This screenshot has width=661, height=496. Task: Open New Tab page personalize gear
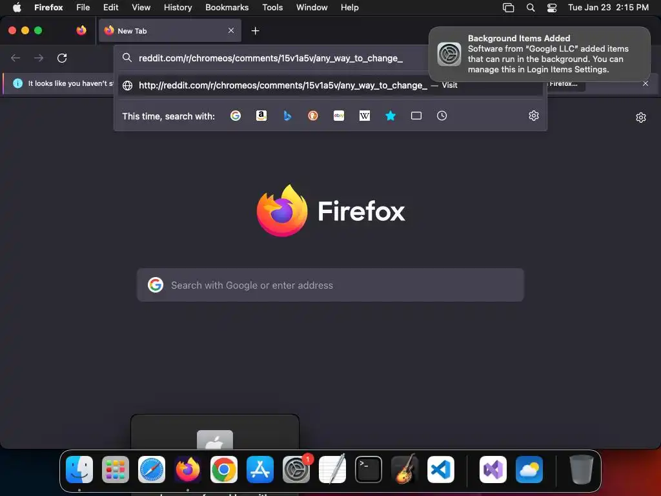tap(641, 118)
